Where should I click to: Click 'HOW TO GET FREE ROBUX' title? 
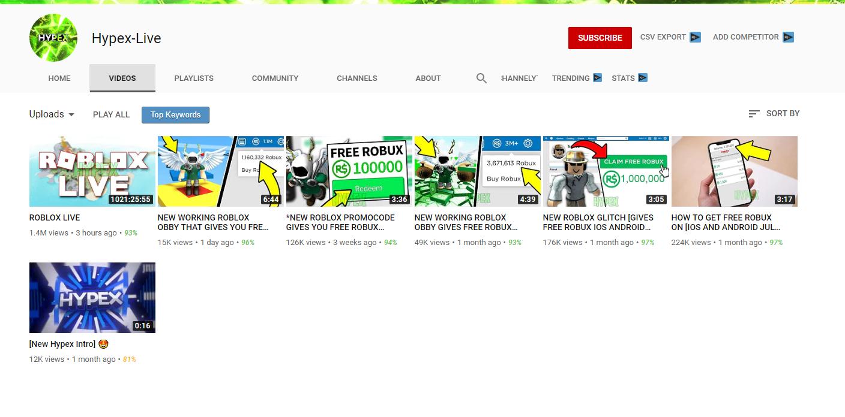point(726,222)
